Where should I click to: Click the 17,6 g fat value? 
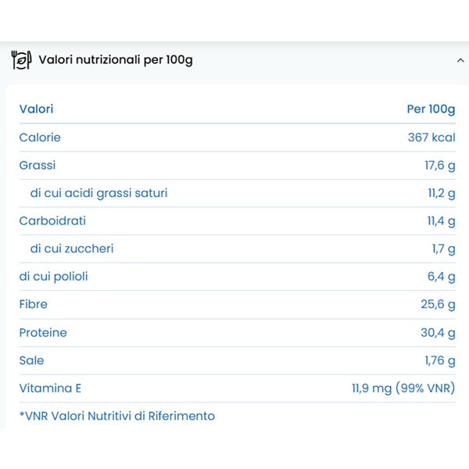click(439, 165)
